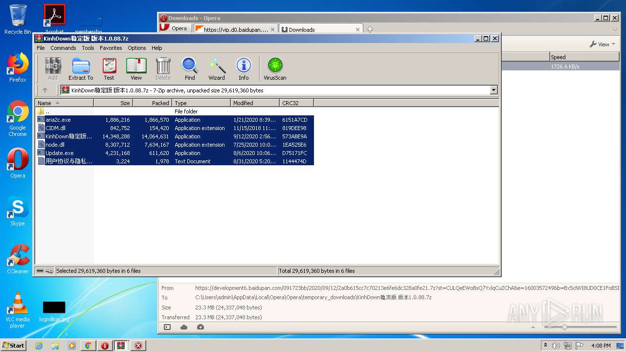Open Firefox desktop shortcut
The width and height of the screenshot is (626, 352).
point(18,67)
